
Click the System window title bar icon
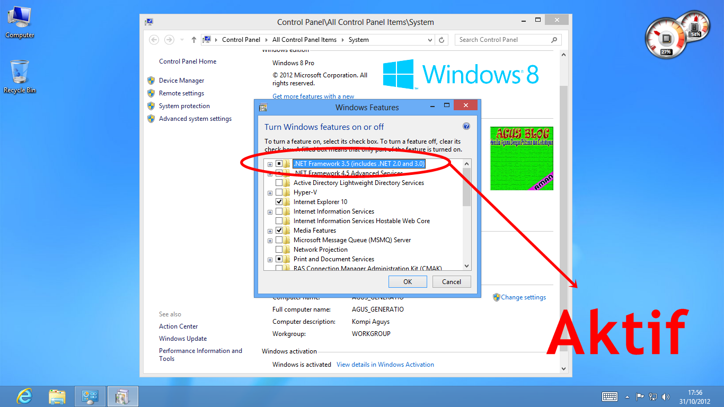pyautogui.click(x=149, y=22)
